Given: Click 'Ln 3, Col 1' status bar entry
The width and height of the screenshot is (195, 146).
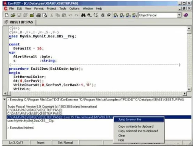Looking at the screenshot, I should point(16,142).
